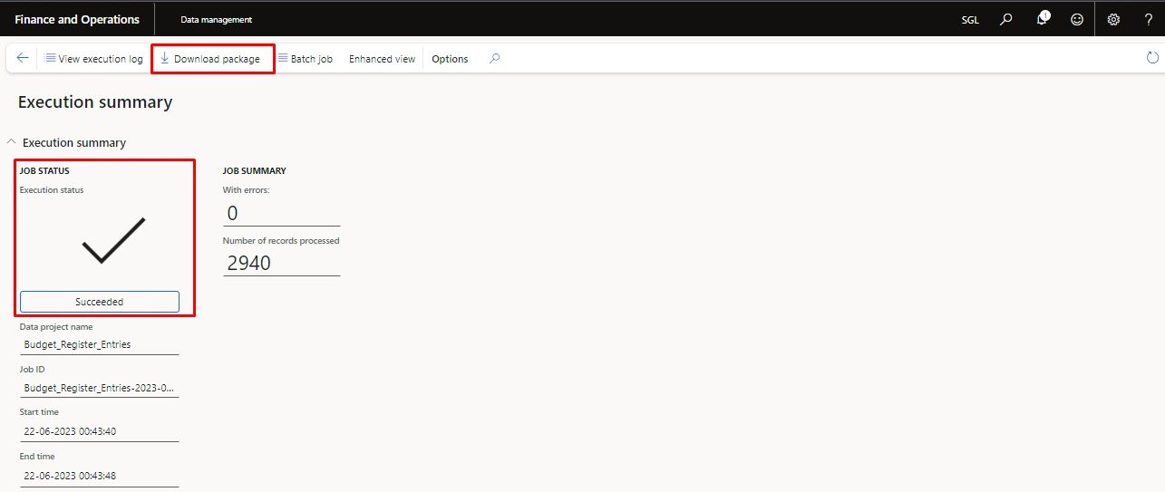Click the Job ID field
Image resolution: width=1165 pixels, height=492 pixels.
pyautogui.click(x=100, y=388)
